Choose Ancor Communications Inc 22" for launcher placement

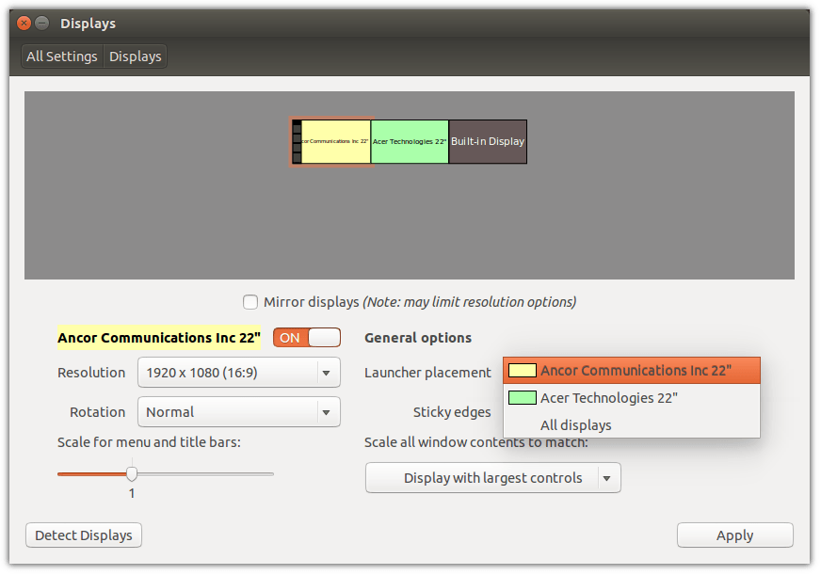point(632,371)
